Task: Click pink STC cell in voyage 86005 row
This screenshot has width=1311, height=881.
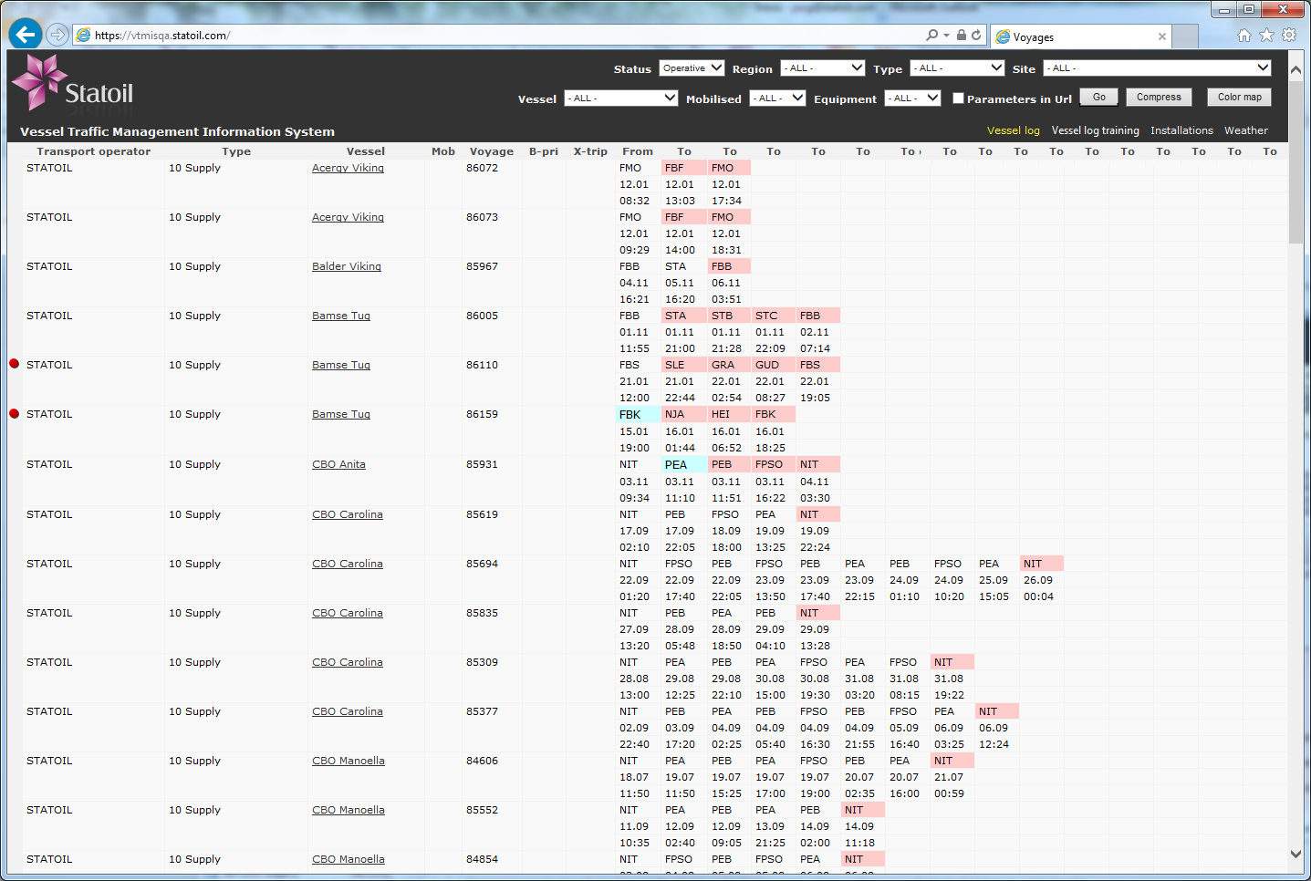Action: pyautogui.click(x=774, y=316)
